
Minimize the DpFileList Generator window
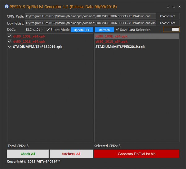[168, 7]
